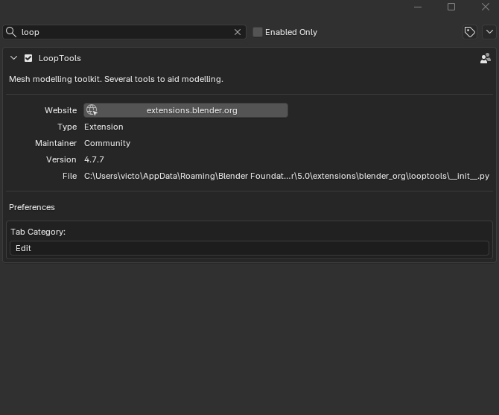Close the preferences window
The image size is (499, 415).
[486, 7]
